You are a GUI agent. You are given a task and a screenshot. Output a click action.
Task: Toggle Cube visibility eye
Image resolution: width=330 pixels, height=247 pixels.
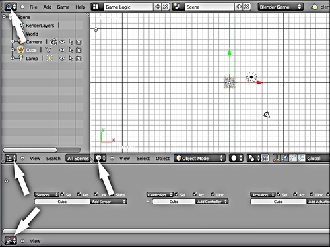point(63,50)
